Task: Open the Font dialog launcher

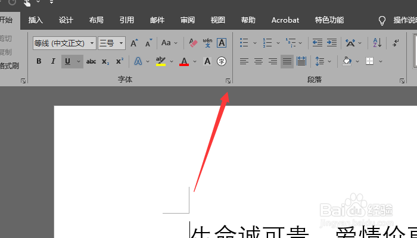Action: [x=228, y=81]
